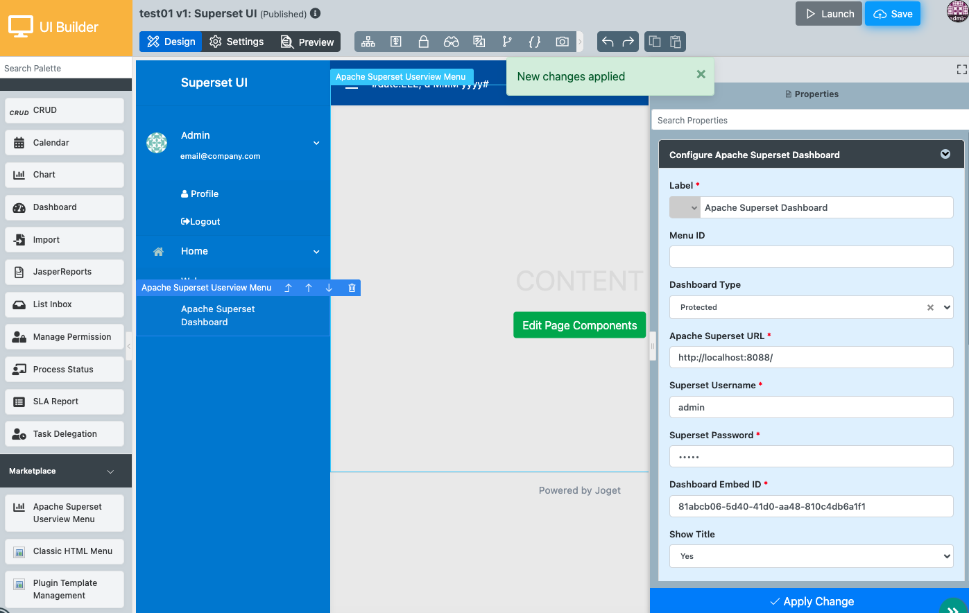The width and height of the screenshot is (969, 613).
Task: Select Apache Superset Userview Menu palette item
Action: click(x=65, y=513)
